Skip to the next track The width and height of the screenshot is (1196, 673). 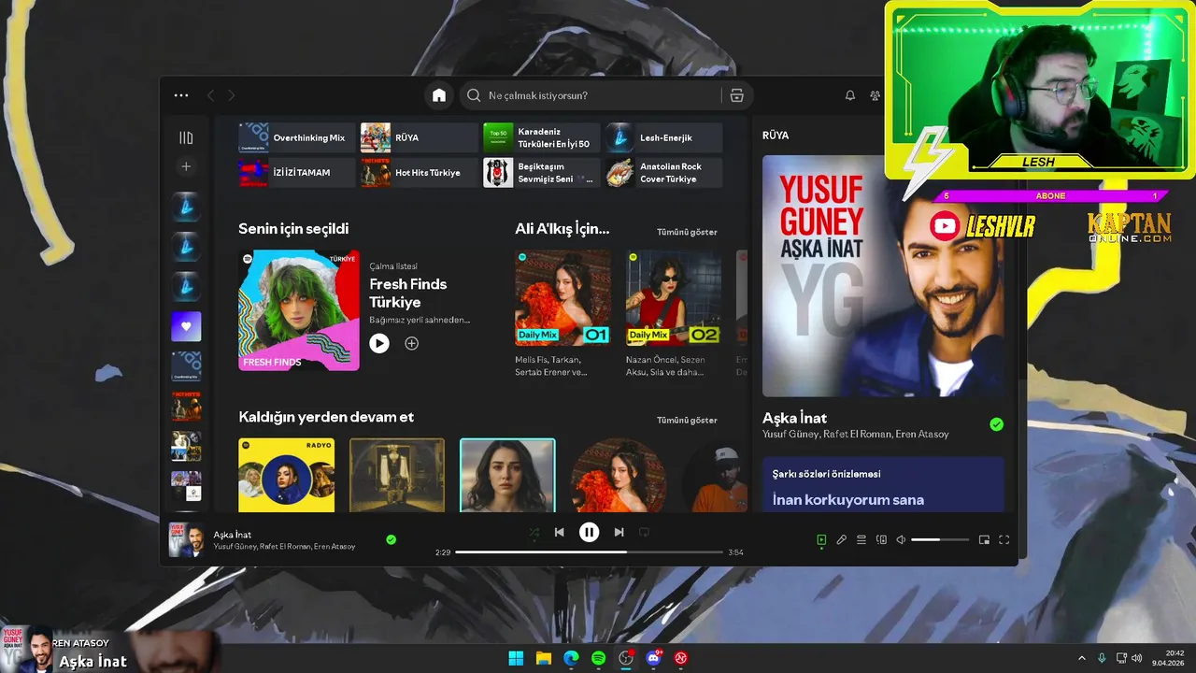tap(619, 532)
